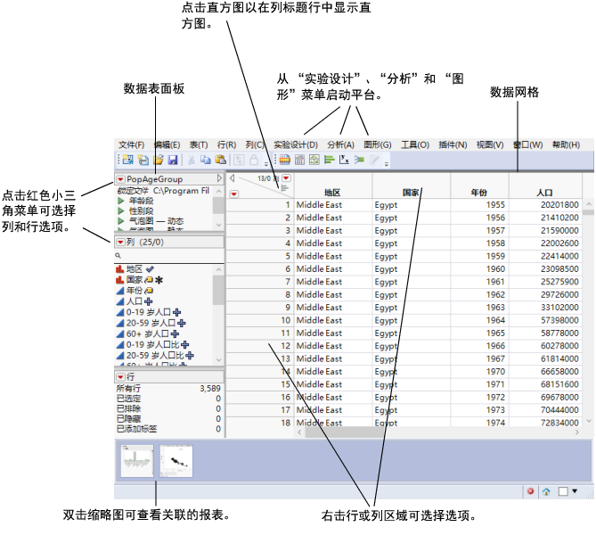Open the 文件(F) menu
Screen dimensions: 596x535
tap(131, 145)
